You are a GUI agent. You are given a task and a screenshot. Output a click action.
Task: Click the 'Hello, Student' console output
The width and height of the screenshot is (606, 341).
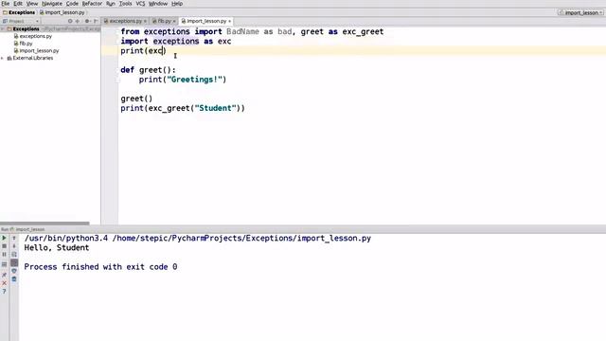[x=57, y=248]
